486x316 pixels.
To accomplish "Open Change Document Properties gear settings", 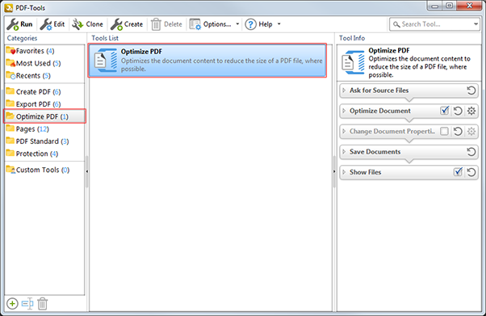I will point(471,131).
